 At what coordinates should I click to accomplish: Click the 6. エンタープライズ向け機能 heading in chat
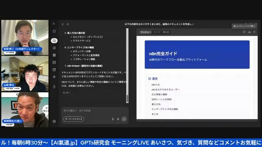(x=79, y=47)
